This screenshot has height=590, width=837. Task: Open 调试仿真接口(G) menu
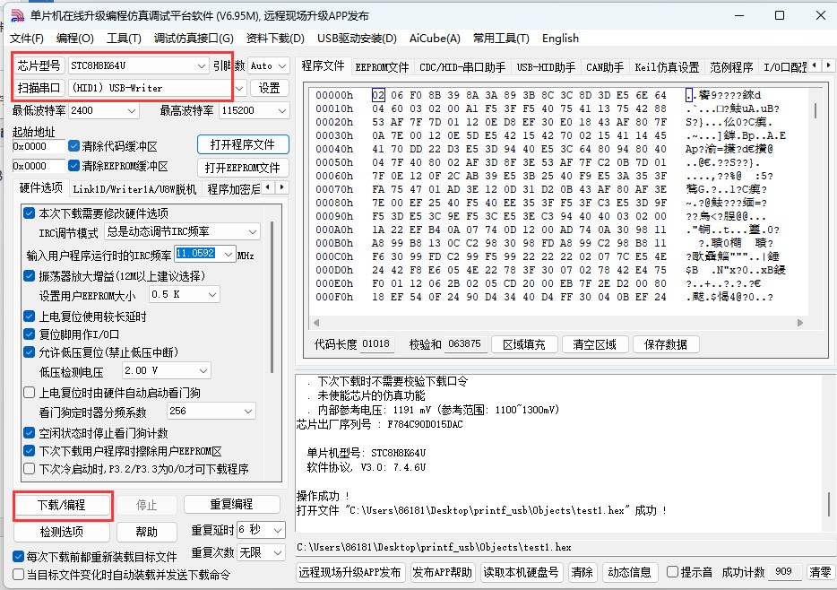click(194, 39)
